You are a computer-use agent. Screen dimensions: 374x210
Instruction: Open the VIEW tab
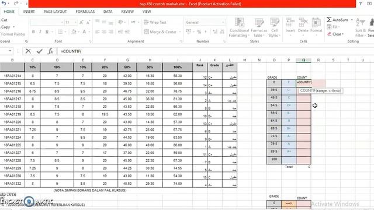(147, 12)
